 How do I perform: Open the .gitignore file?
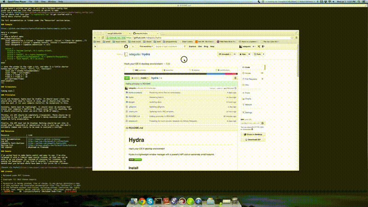point(132,107)
